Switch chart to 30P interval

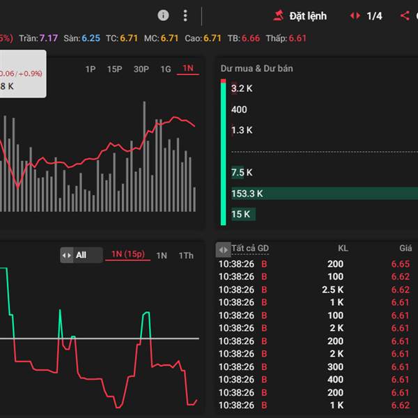click(141, 68)
